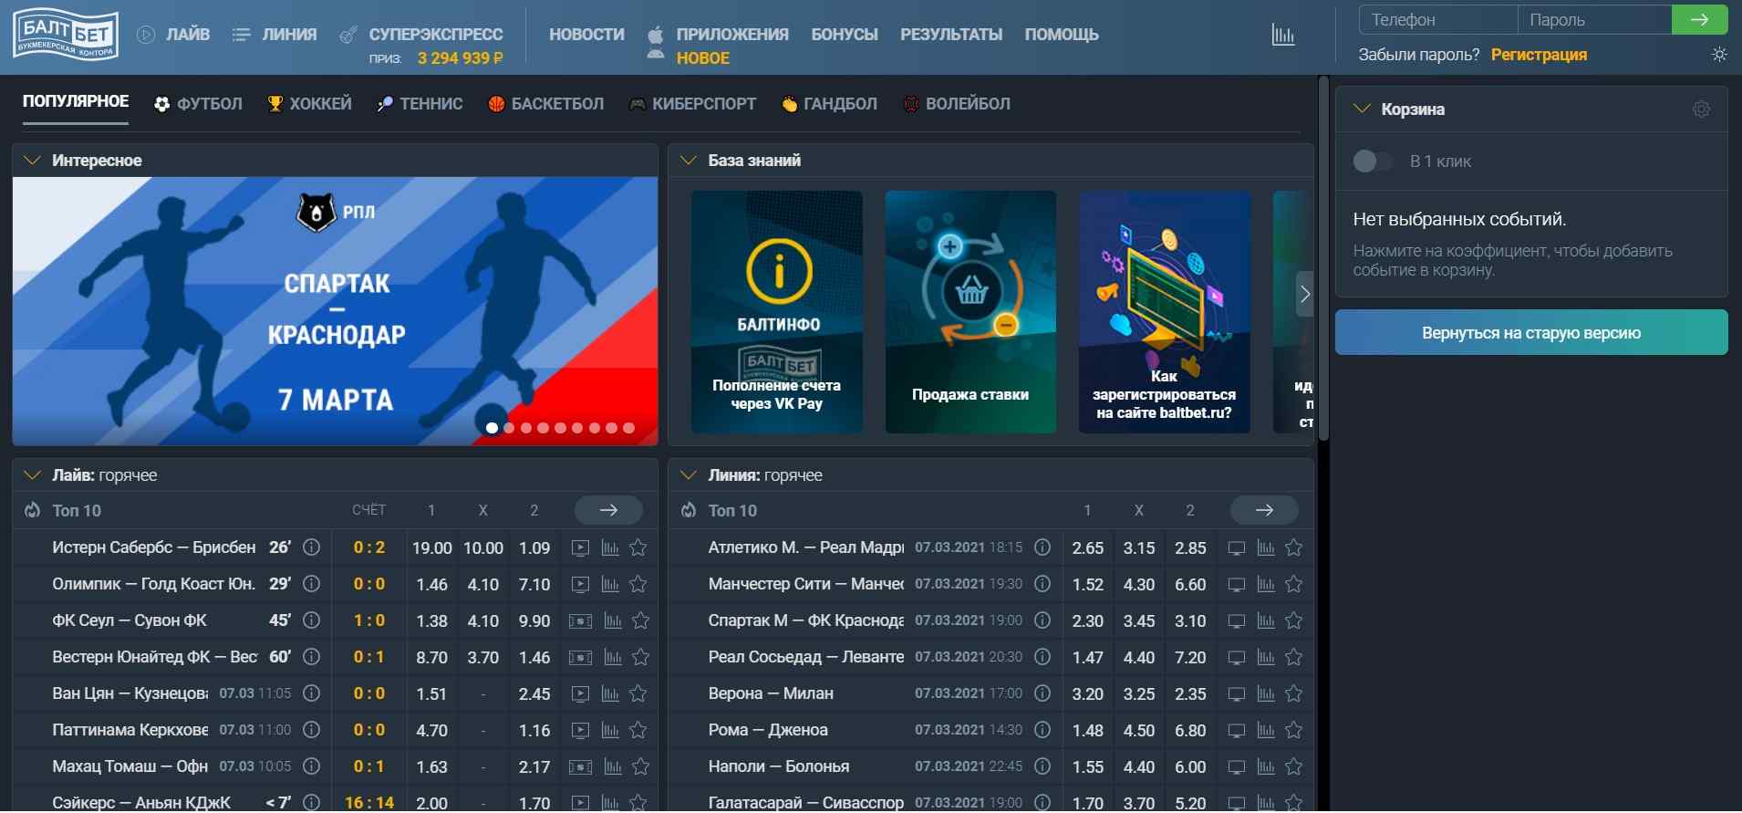Select the ВОЛЕЙБОЛ tab
The image size is (1742, 813).
[x=956, y=104]
